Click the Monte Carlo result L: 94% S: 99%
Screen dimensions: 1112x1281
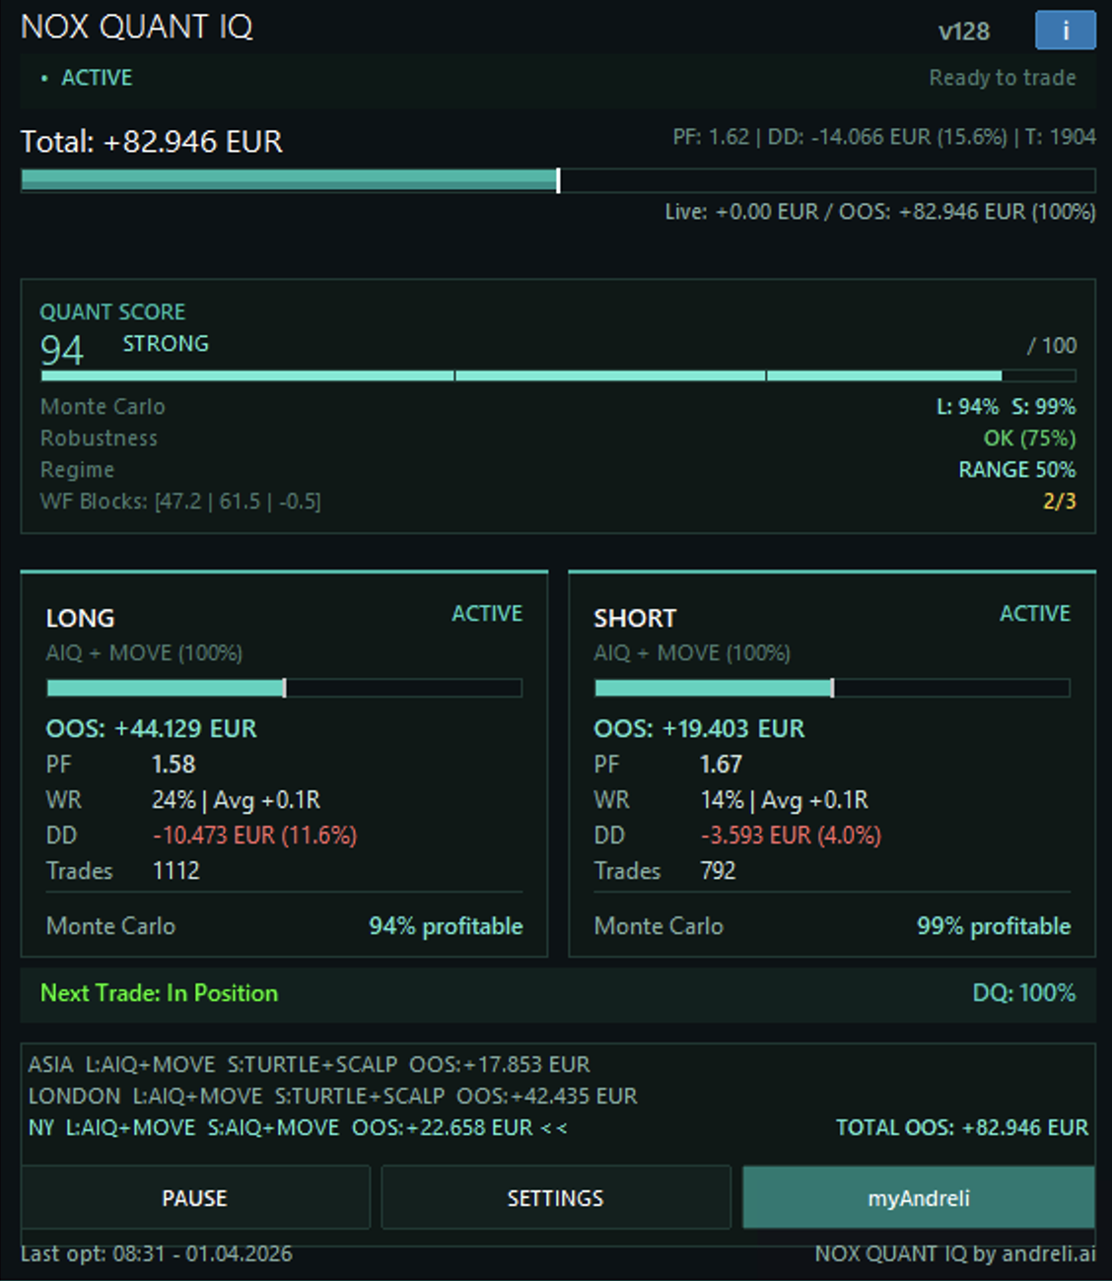(1008, 406)
